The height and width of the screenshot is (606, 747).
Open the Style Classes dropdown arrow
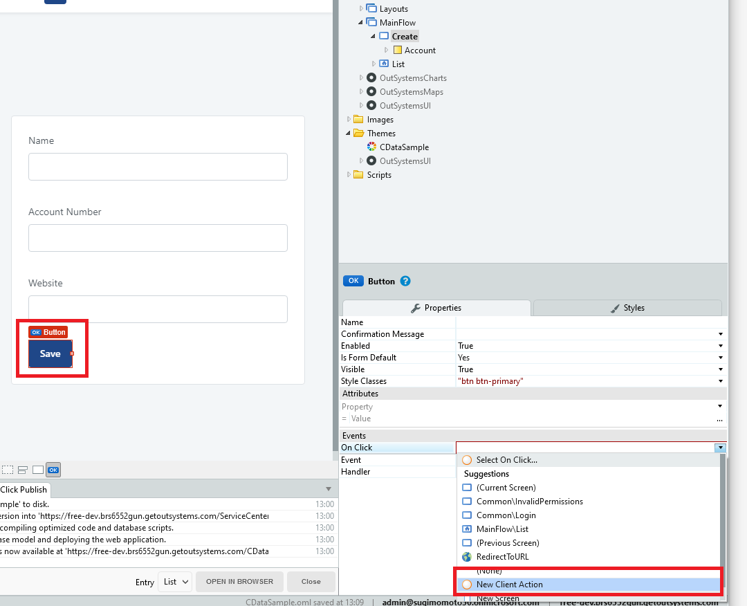pos(720,381)
